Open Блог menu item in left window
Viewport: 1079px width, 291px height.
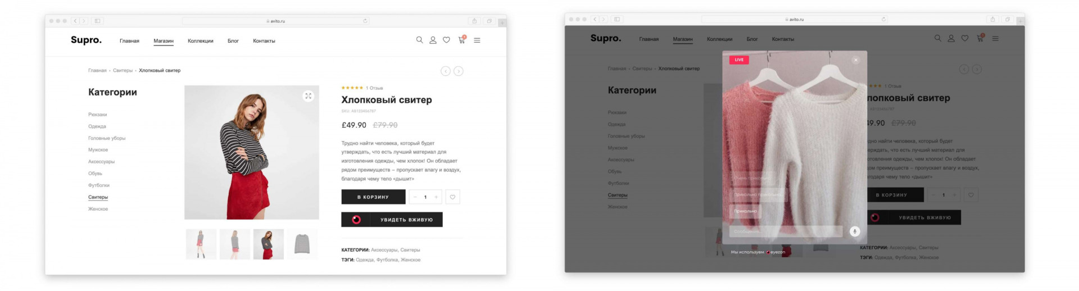pyautogui.click(x=233, y=41)
